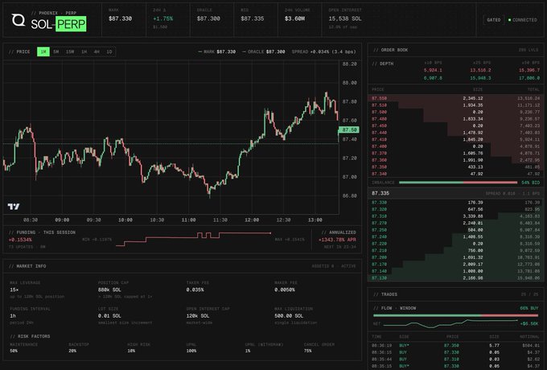This screenshot has height=370, width=547.
Task: Click the Mark price $87.330 in header
Action: 121,18
